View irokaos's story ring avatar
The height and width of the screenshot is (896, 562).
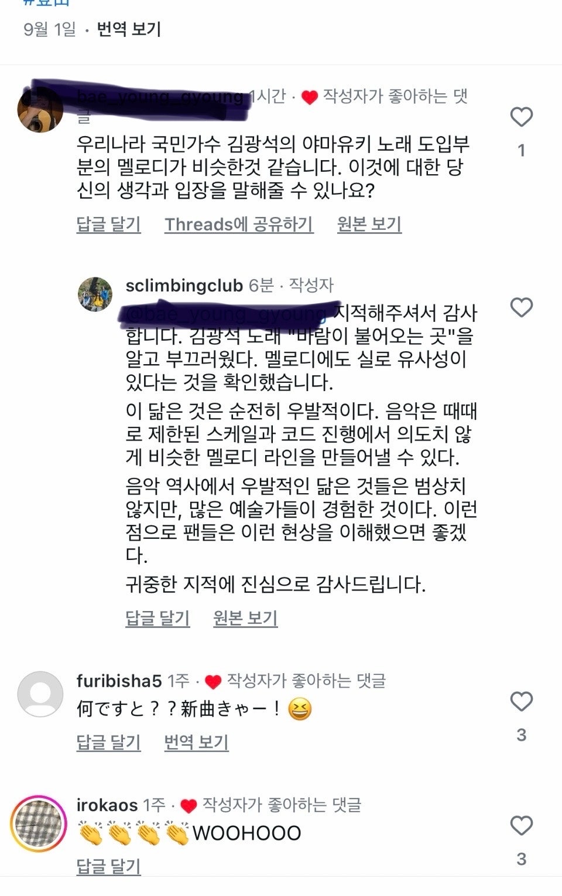coord(39,824)
